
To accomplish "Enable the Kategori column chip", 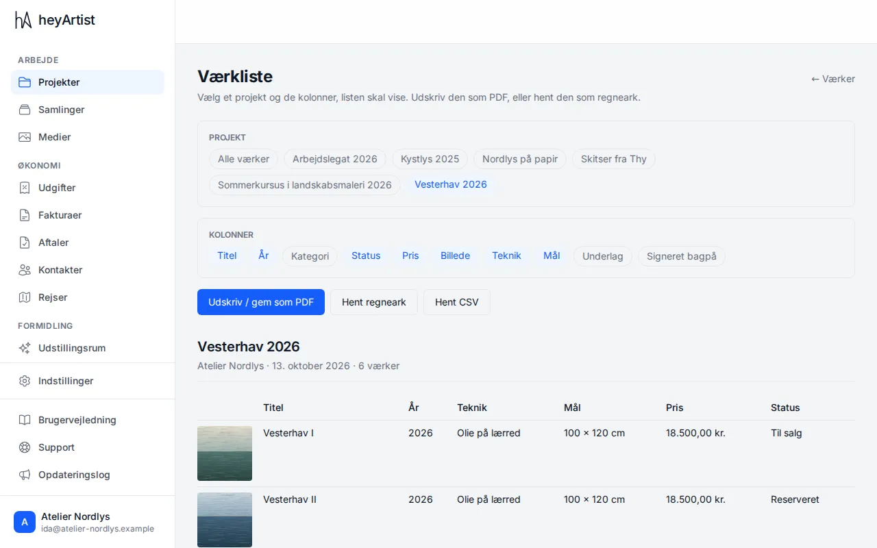I will click(310, 256).
